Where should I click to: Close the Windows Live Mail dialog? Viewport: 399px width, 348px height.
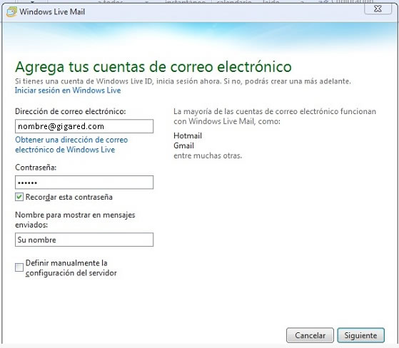[x=378, y=9]
